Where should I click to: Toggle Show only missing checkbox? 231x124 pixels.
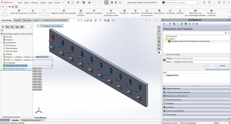click(165, 55)
